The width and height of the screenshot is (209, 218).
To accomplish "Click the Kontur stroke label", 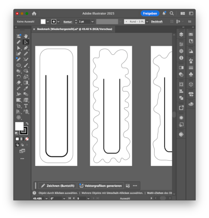I will click(68, 22).
